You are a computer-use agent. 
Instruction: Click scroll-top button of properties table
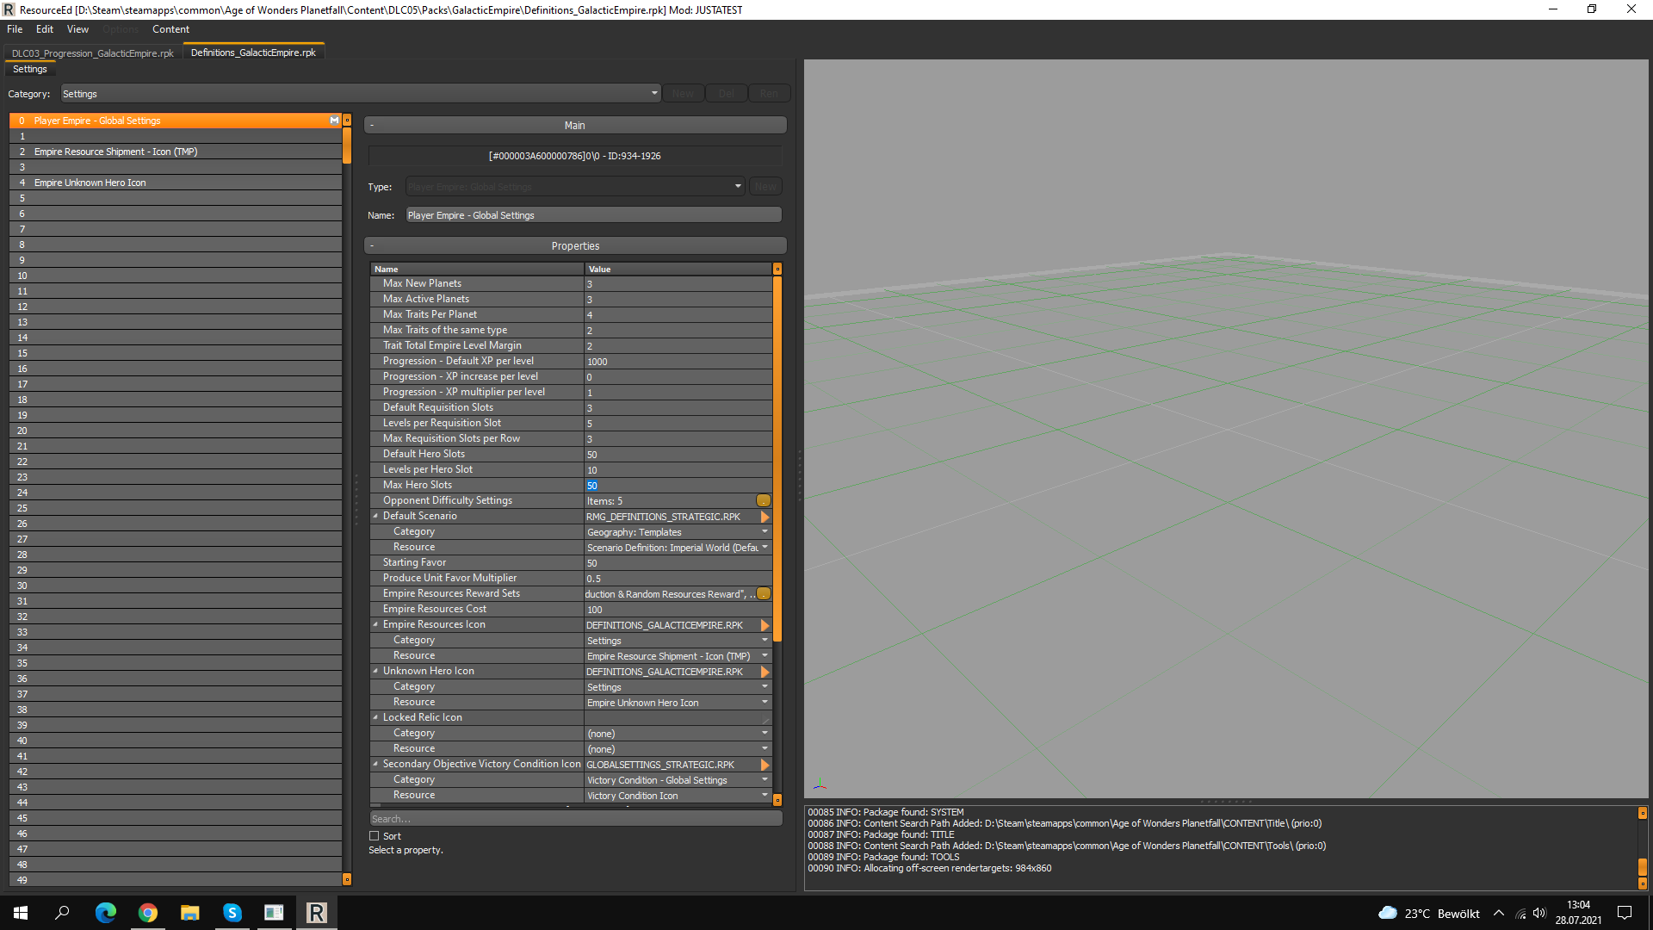[777, 269]
